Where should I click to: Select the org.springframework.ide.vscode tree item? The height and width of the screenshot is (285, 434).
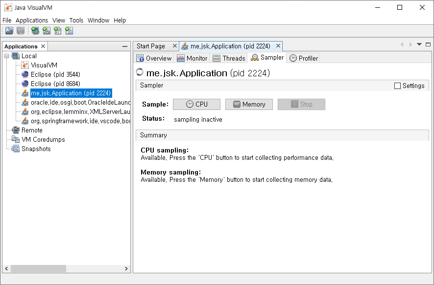80,121
